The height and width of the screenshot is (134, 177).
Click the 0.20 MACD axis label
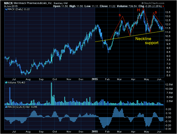pyautogui.click(x=168, y=109)
